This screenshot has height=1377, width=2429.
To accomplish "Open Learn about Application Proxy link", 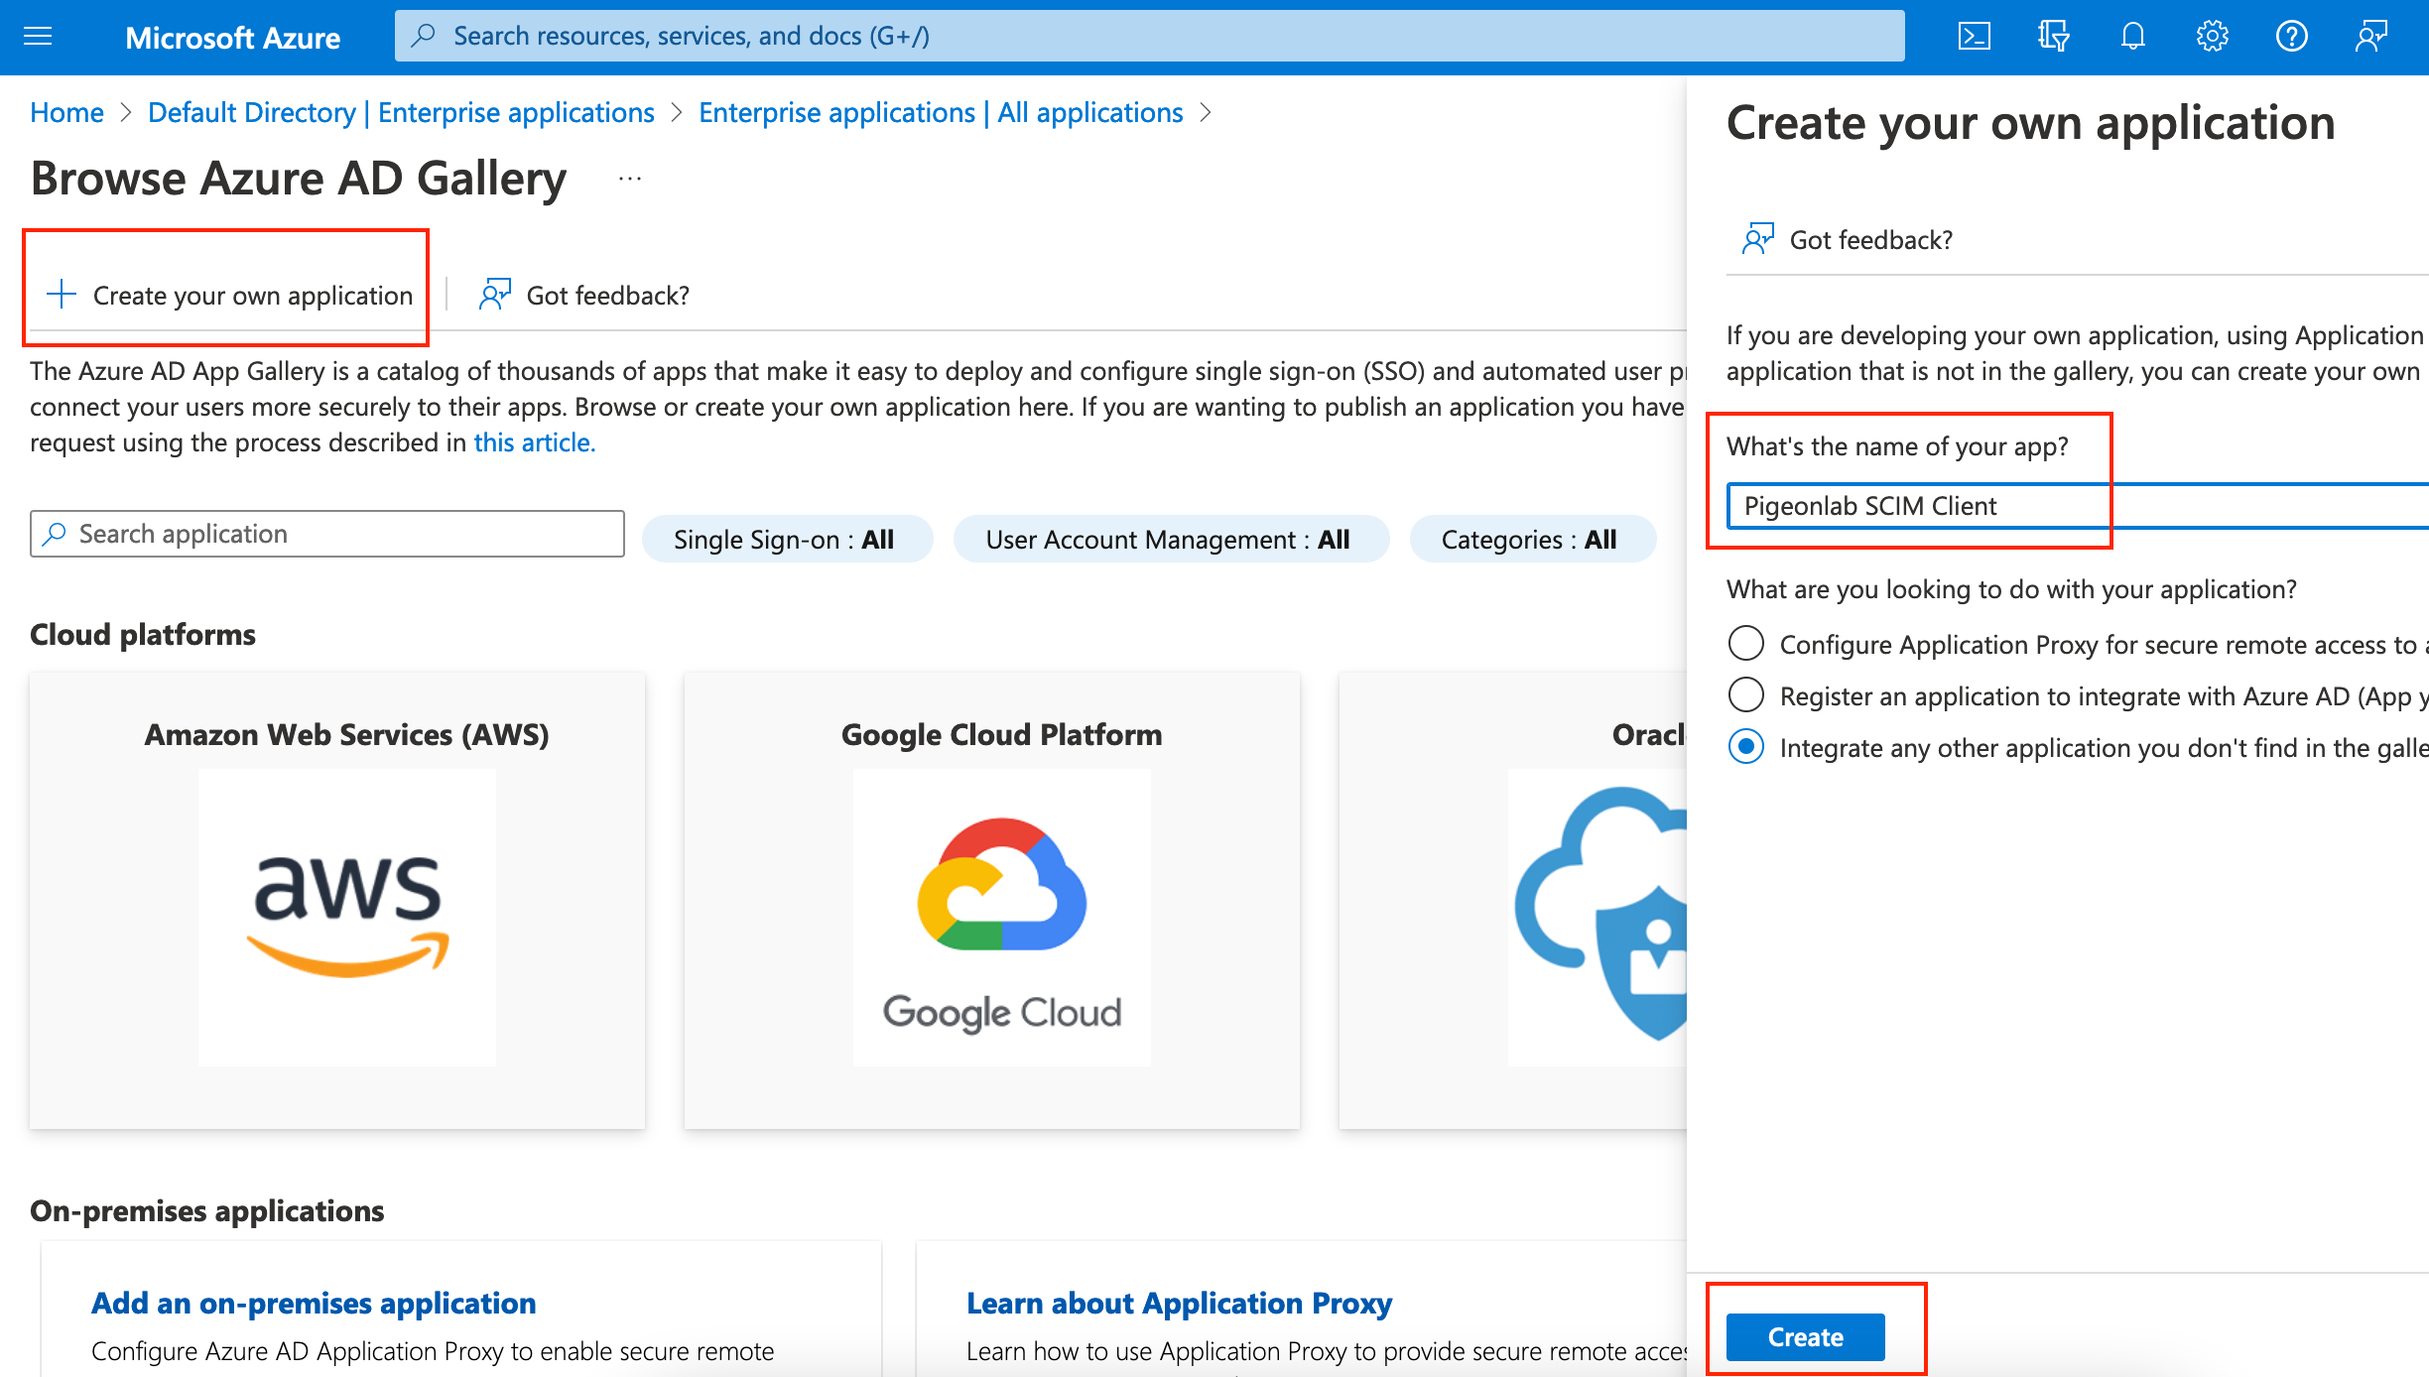I will 1179,1303.
